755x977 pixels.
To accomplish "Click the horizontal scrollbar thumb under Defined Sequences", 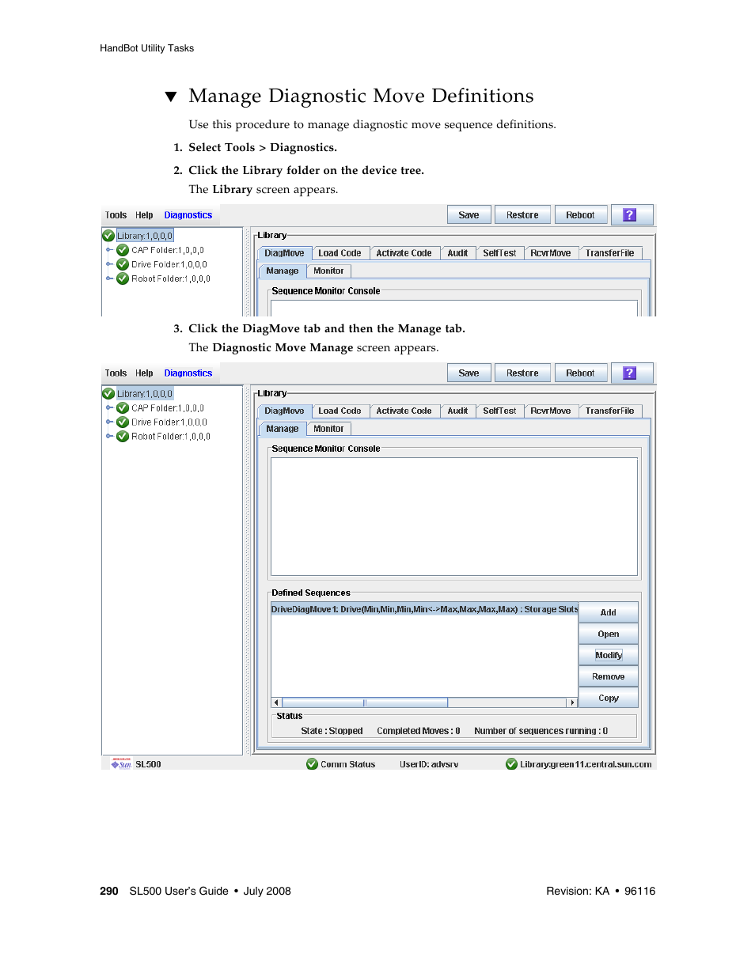I will pyautogui.click(x=365, y=702).
